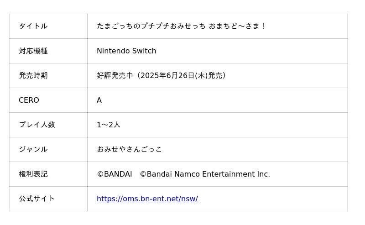The width and height of the screenshot is (365, 225).
Task: Click the タイトル row label
Action: (33, 26)
